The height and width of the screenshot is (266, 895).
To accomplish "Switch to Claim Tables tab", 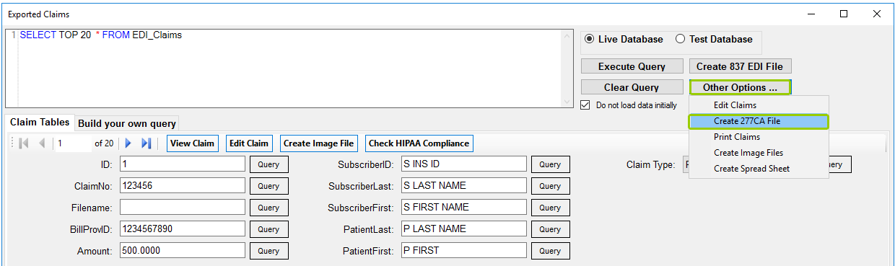I will [x=40, y=123].
